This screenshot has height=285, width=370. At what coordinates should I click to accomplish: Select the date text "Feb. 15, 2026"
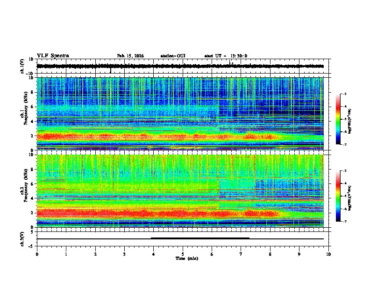[130, 56]
